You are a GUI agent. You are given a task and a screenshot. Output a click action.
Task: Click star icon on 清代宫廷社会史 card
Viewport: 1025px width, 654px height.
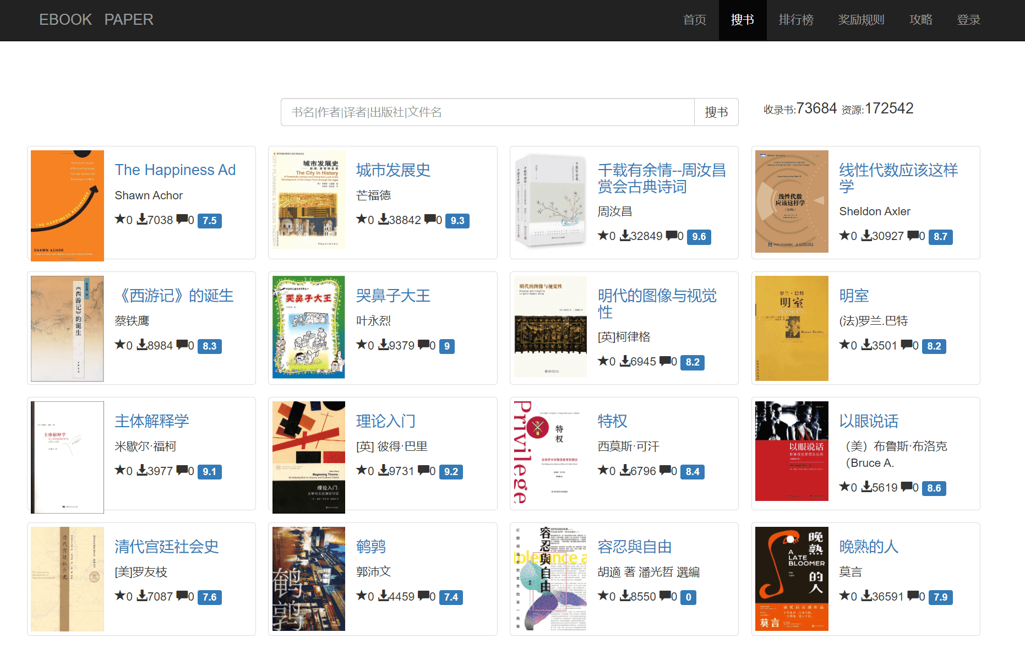pyautogui.click(x=119, y=596)
